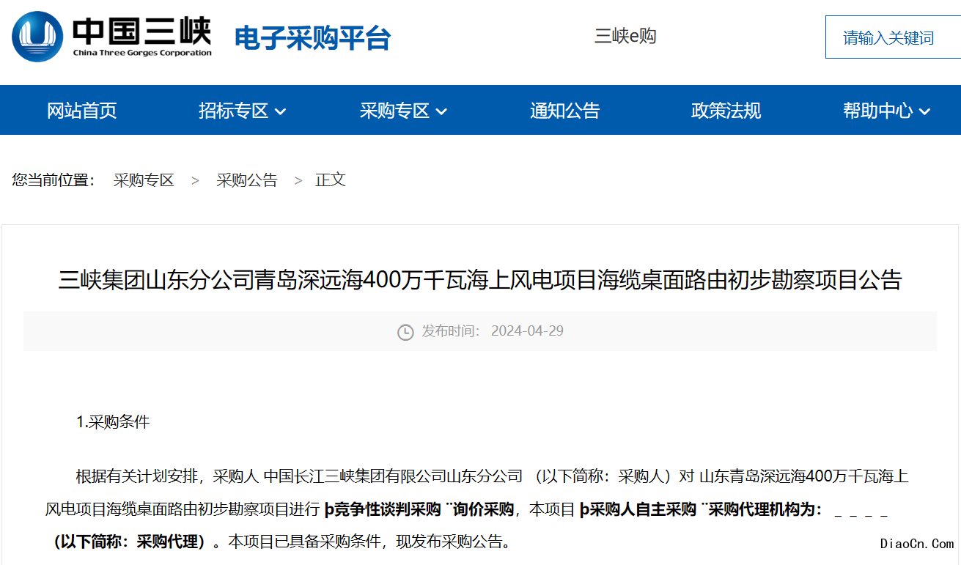
Task: Click the 电子采购平台 title link
Action: 312,38
